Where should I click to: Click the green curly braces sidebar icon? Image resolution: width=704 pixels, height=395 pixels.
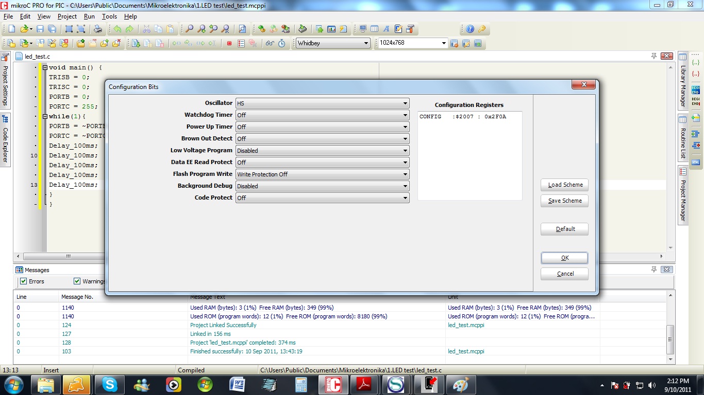[696, 63]
